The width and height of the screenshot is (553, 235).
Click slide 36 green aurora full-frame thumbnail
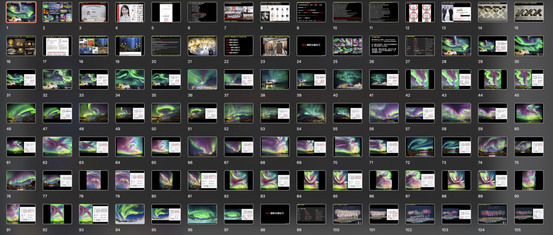click(202, 80)
